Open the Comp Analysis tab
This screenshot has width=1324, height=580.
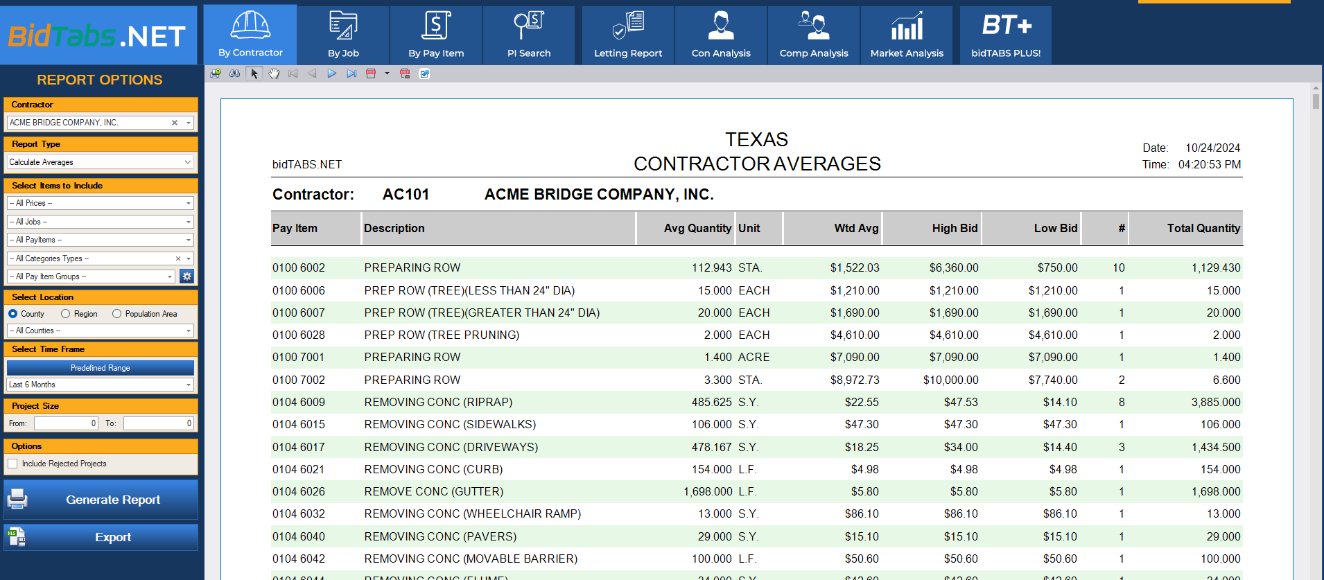pos(814,35)
